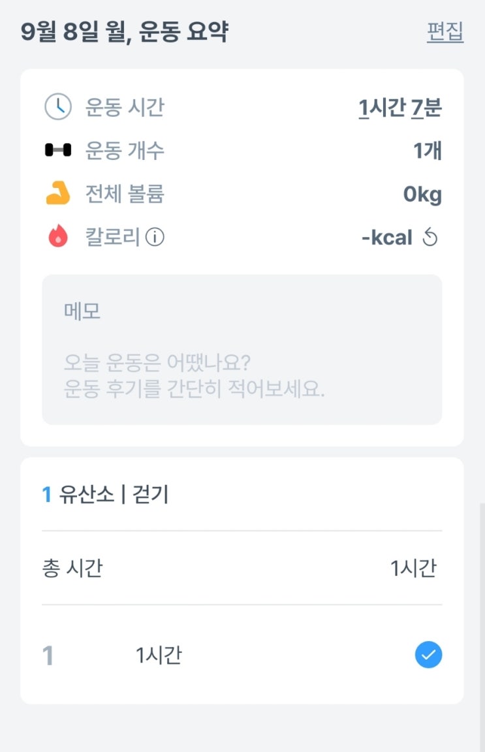
Task: Open 편집 to edit the summary
Action: click(x=445, y=31)
